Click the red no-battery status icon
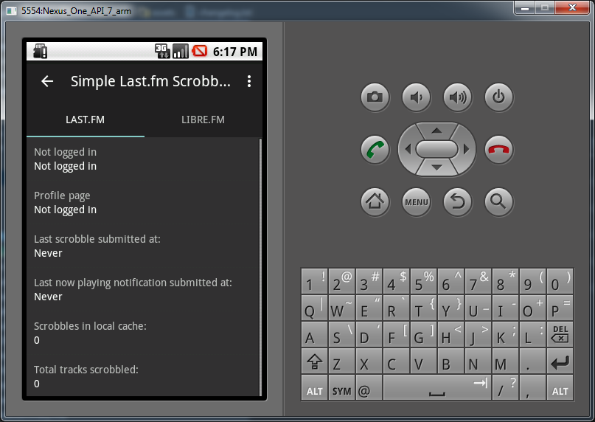The image size is (595, 422). 200,51
